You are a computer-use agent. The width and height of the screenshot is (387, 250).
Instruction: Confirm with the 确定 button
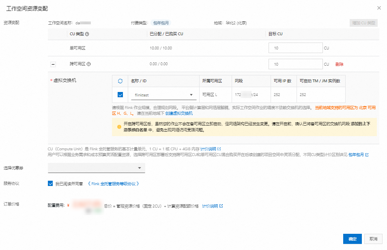point(352,239)
